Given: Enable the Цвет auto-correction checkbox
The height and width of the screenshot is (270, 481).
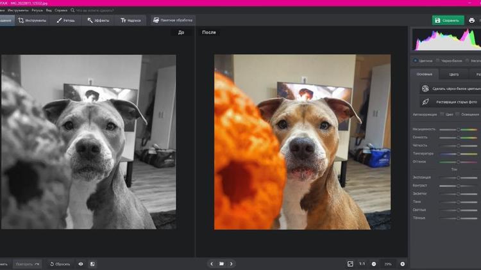Looking at the screenshot, I should click(x=442, y=114).
